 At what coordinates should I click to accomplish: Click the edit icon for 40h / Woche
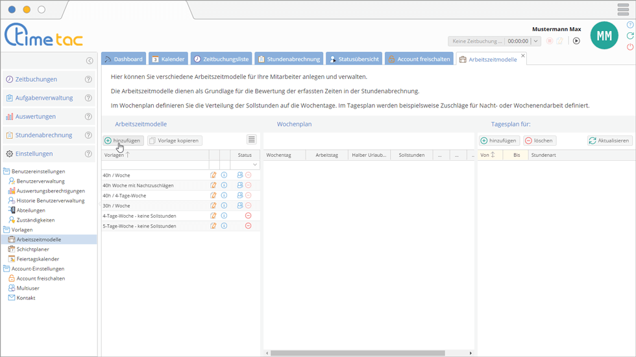pyautogui.click(x=214, y=175)
